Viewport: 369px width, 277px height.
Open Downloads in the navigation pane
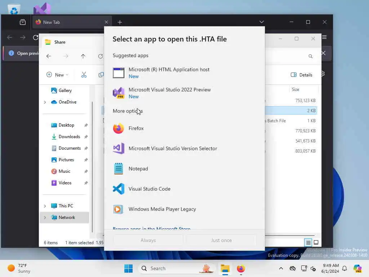[66, 137]
